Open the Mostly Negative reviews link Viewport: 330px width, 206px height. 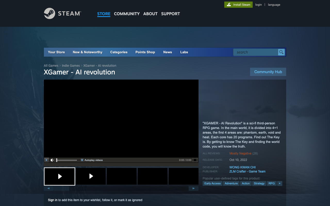(240, 153)
